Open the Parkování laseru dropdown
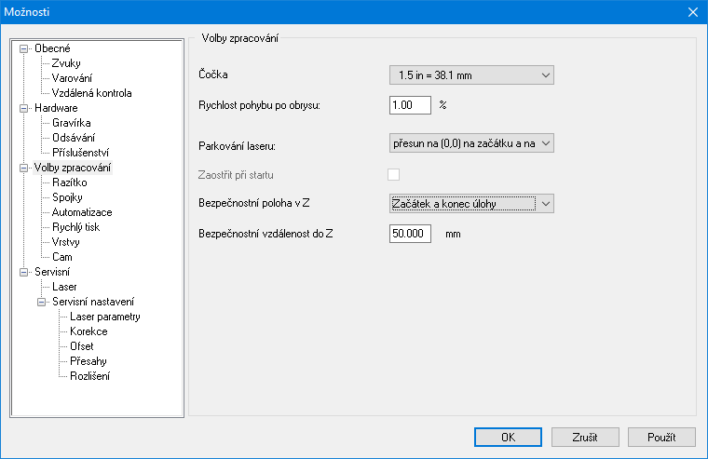Screen dimensions: 708x459 [x=470, y=142]
